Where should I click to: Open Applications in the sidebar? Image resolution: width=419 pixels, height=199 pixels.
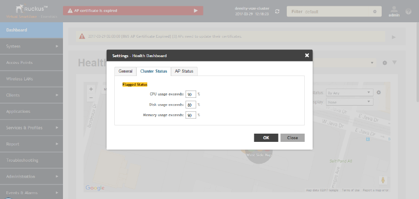pos(31,111)
